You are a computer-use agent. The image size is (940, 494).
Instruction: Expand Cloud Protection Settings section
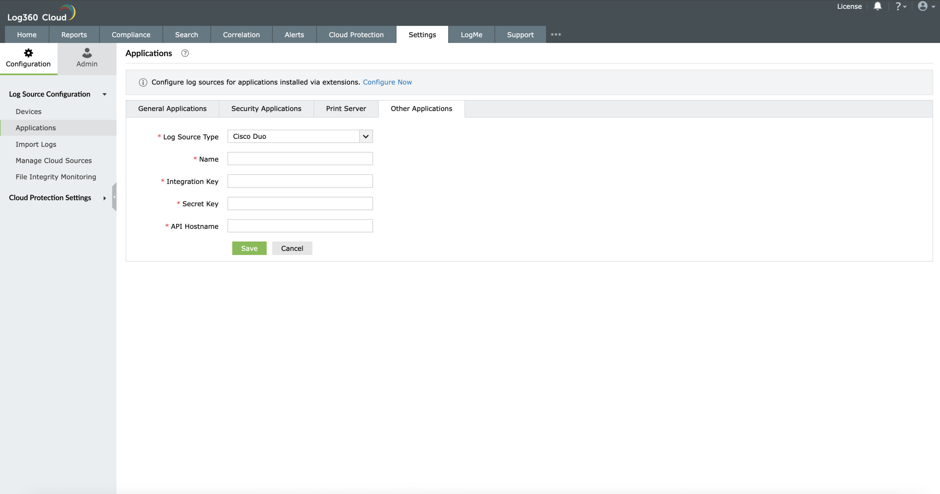coord(104,198)
